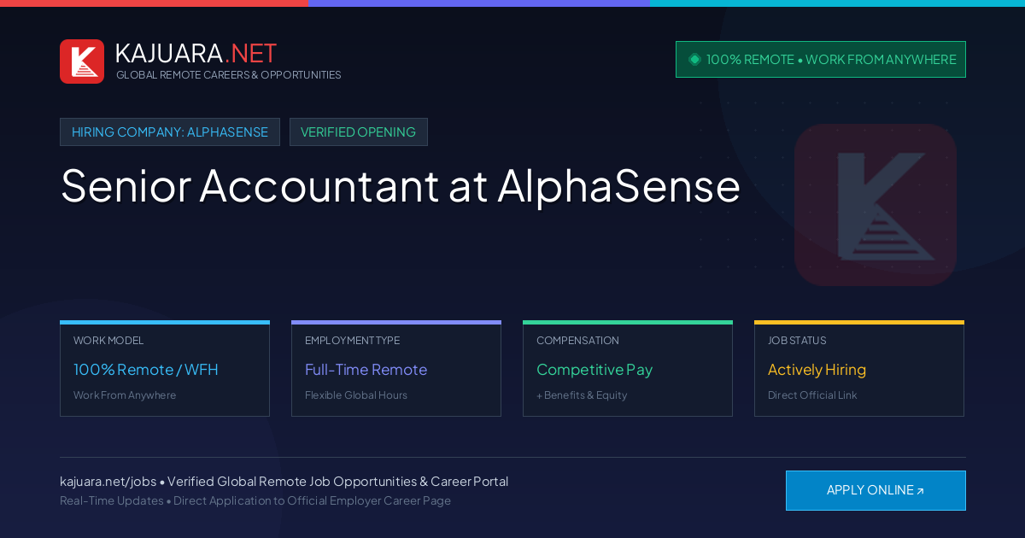The height and width of the screenshot is (538, 1025).
Task: Click the Flexible Global Hours subtext
Action: coord(356,395)
